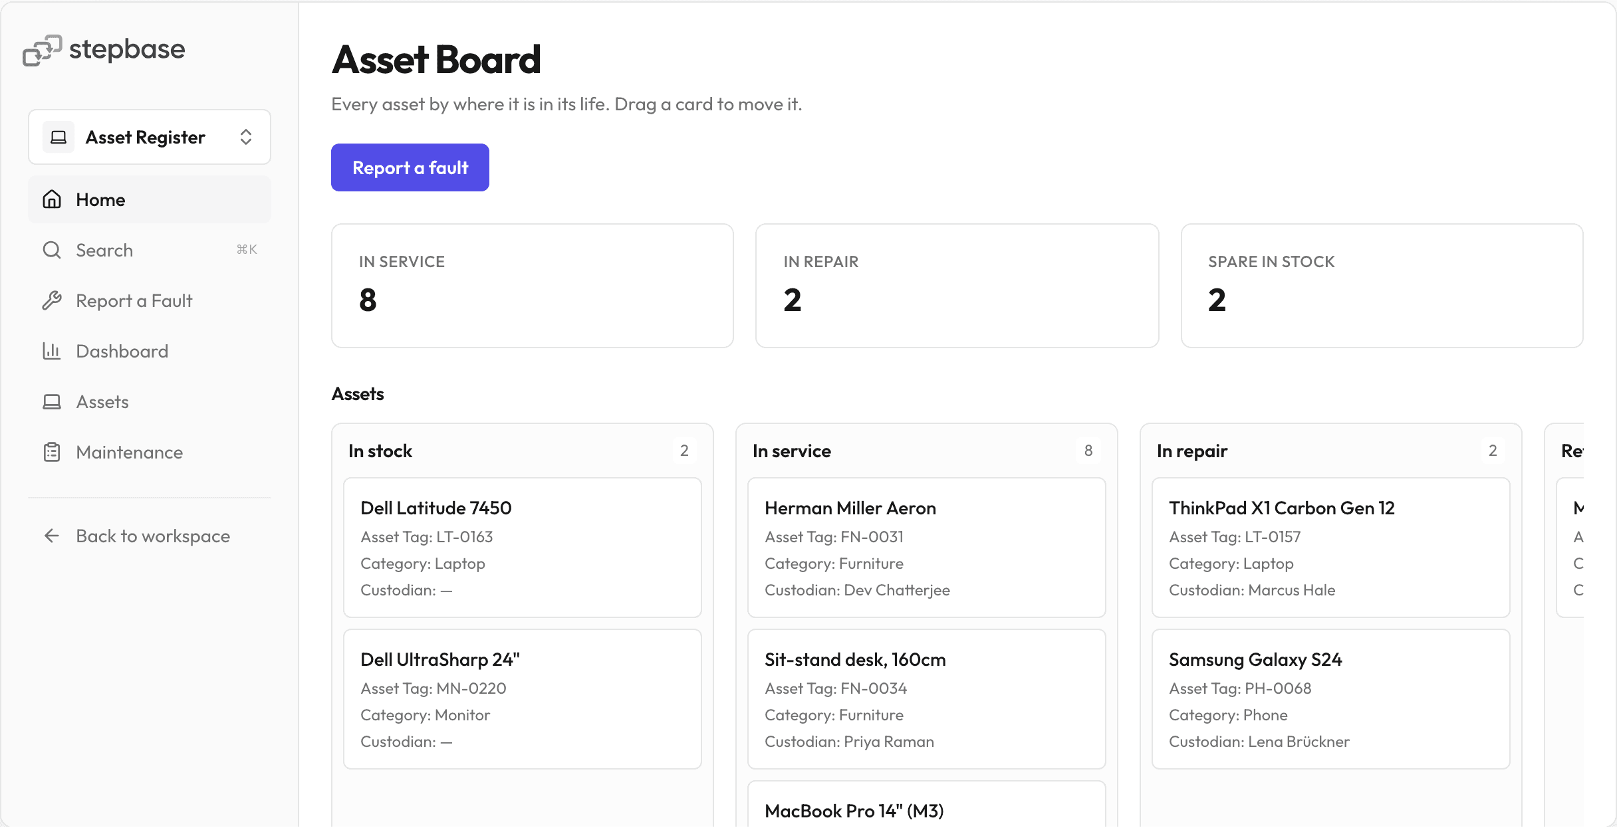Click the Home house icon

(x=52, y=199)
